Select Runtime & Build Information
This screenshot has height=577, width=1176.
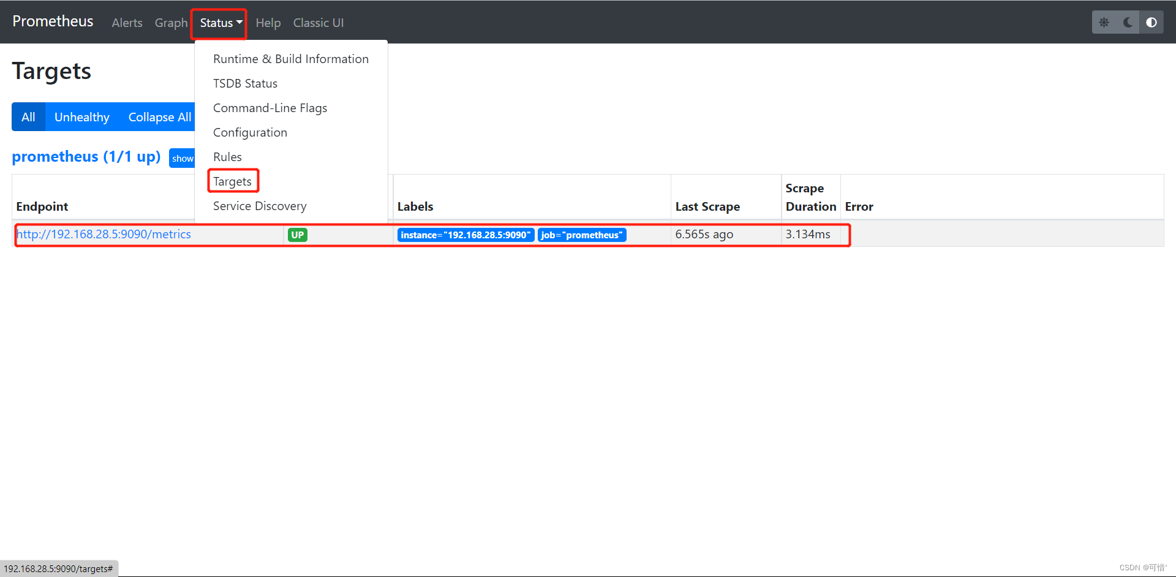291,59
